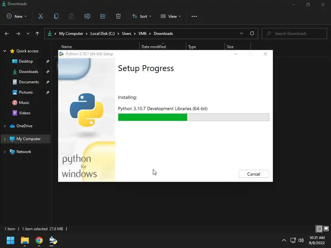Sort by Size column header
Image resolution: width=331 pixels, height=248 pixels.
point(230,46)
